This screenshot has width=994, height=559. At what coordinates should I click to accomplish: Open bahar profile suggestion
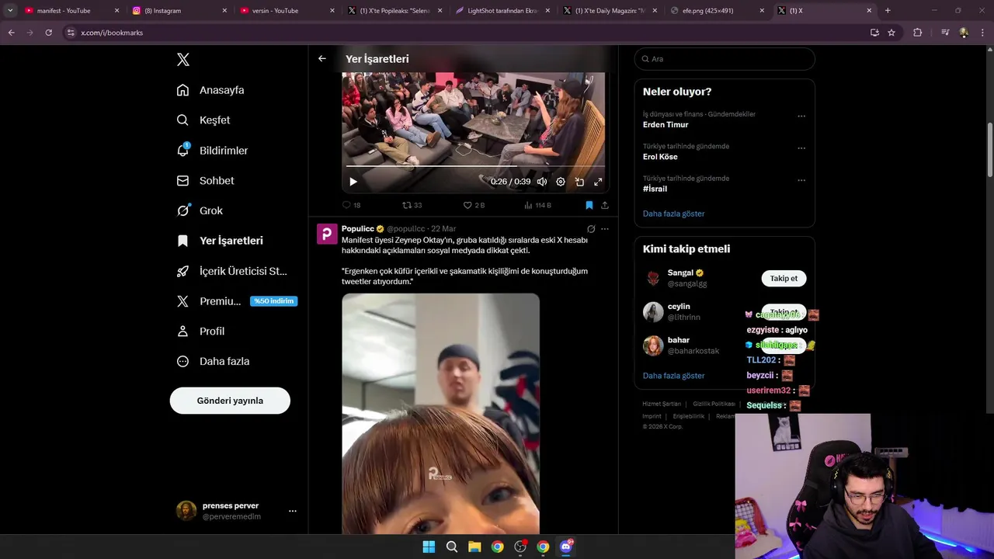(x=653, y=345)
